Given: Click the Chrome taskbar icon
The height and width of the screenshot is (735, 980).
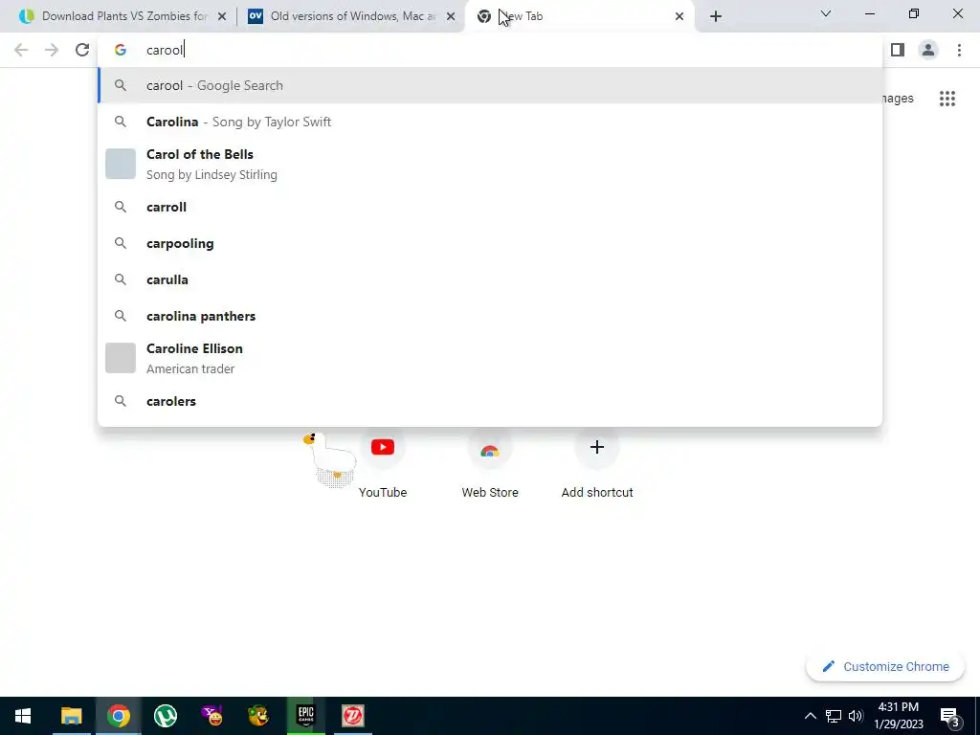Looking at the screenshot, I should [x=118, y=716].
